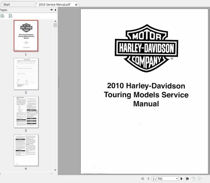Select the page 1 cover thumbnail
Image resolution: width=210 pixels, height=183 pixels.
(26, 36)
